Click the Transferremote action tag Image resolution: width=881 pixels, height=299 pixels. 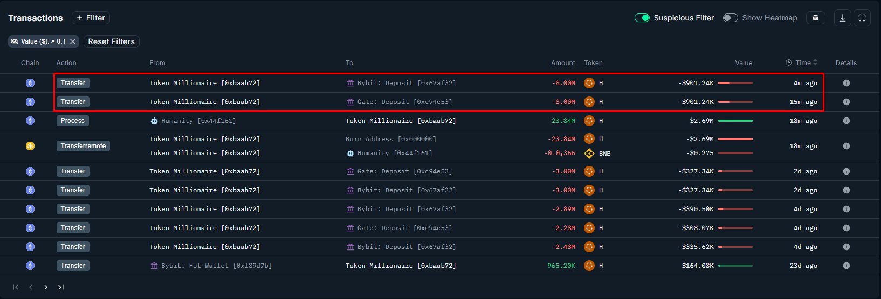click(x=83, y=146)
